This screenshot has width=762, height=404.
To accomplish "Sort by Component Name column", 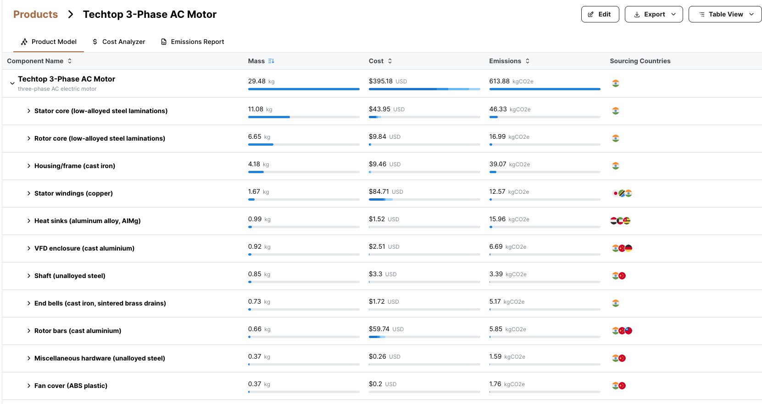I will pyautogui.click(x=39, y=61).
